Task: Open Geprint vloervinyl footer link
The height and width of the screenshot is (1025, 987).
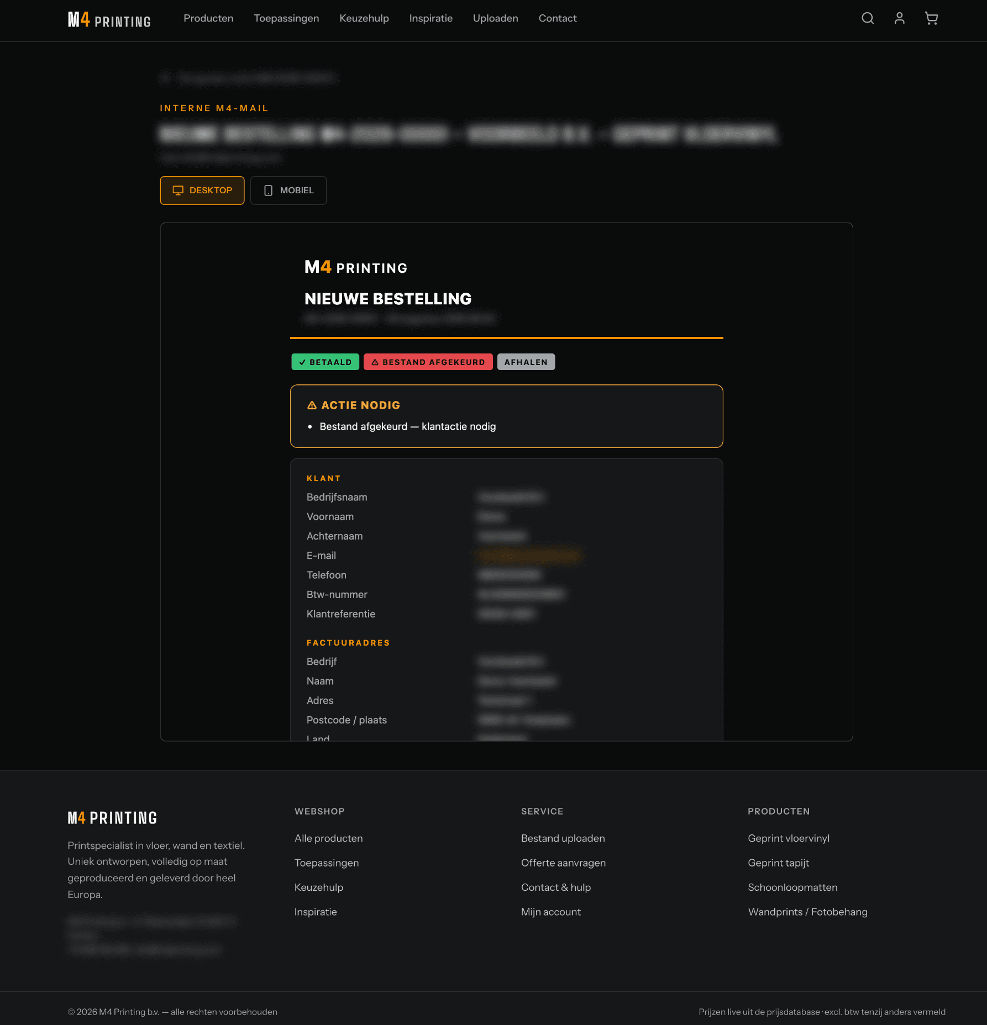Action: pos(789,838)
